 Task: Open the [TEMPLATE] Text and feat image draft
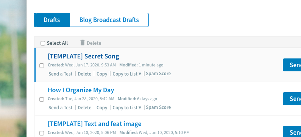point(94,124)
